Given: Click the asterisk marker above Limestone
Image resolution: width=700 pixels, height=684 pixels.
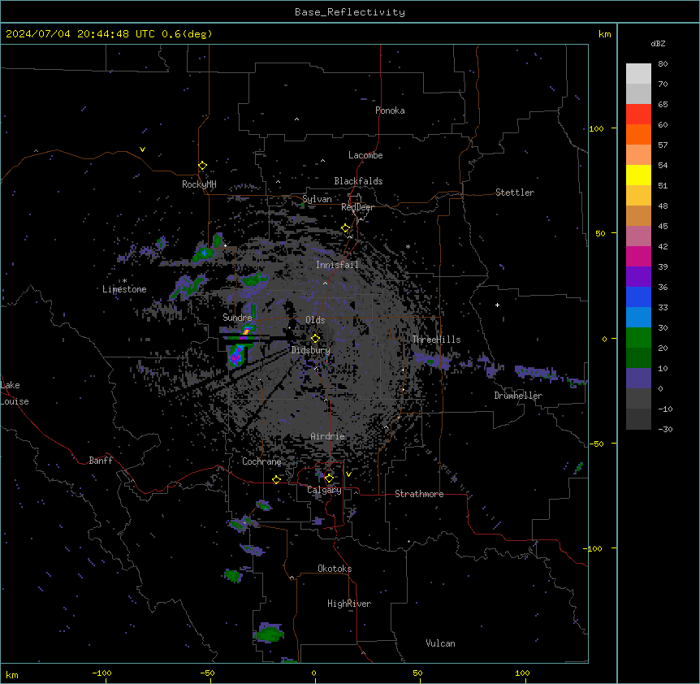Looking at the screenshot, I should 124,281.
